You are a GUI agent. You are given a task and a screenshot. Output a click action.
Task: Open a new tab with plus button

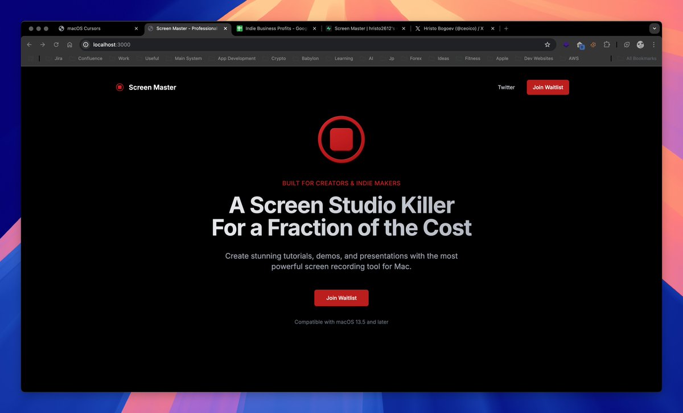click(x=506, y=28)
